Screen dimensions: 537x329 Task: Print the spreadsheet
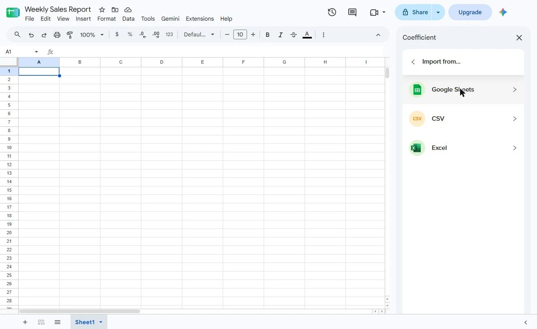tap(57, 35)
